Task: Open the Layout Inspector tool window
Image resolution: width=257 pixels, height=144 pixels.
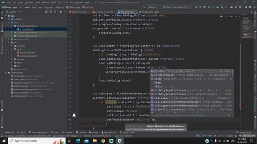Action: 244,132
